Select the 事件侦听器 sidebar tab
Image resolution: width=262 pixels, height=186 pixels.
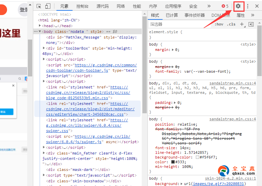point(195,15)
